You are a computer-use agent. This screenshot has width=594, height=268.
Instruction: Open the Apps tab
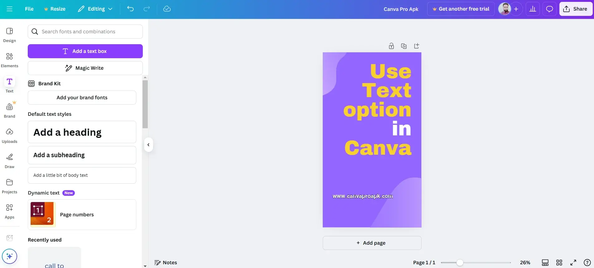tap(10, 211)
